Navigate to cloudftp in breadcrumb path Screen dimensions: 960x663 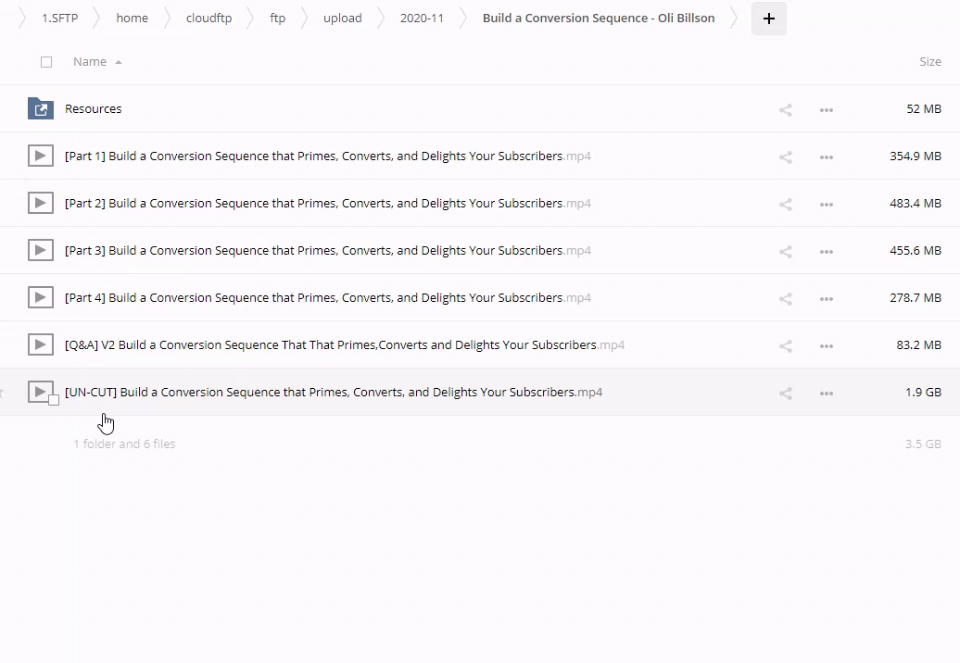click(x=208, y=19)
